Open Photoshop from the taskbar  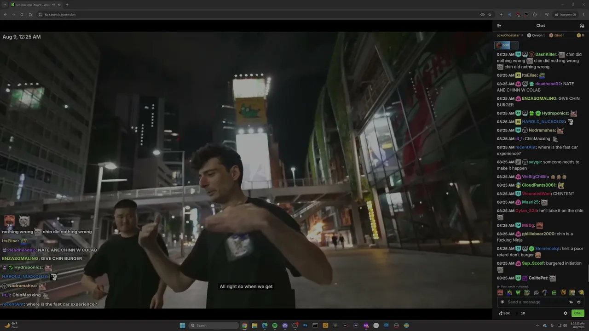[305, 325]
